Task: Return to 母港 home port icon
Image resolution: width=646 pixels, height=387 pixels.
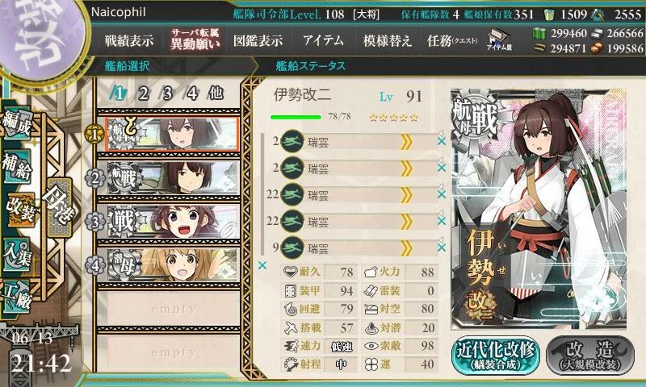Action: (59, 207)
